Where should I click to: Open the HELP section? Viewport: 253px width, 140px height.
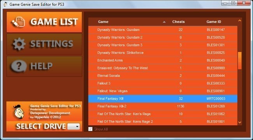coord(44,66)
